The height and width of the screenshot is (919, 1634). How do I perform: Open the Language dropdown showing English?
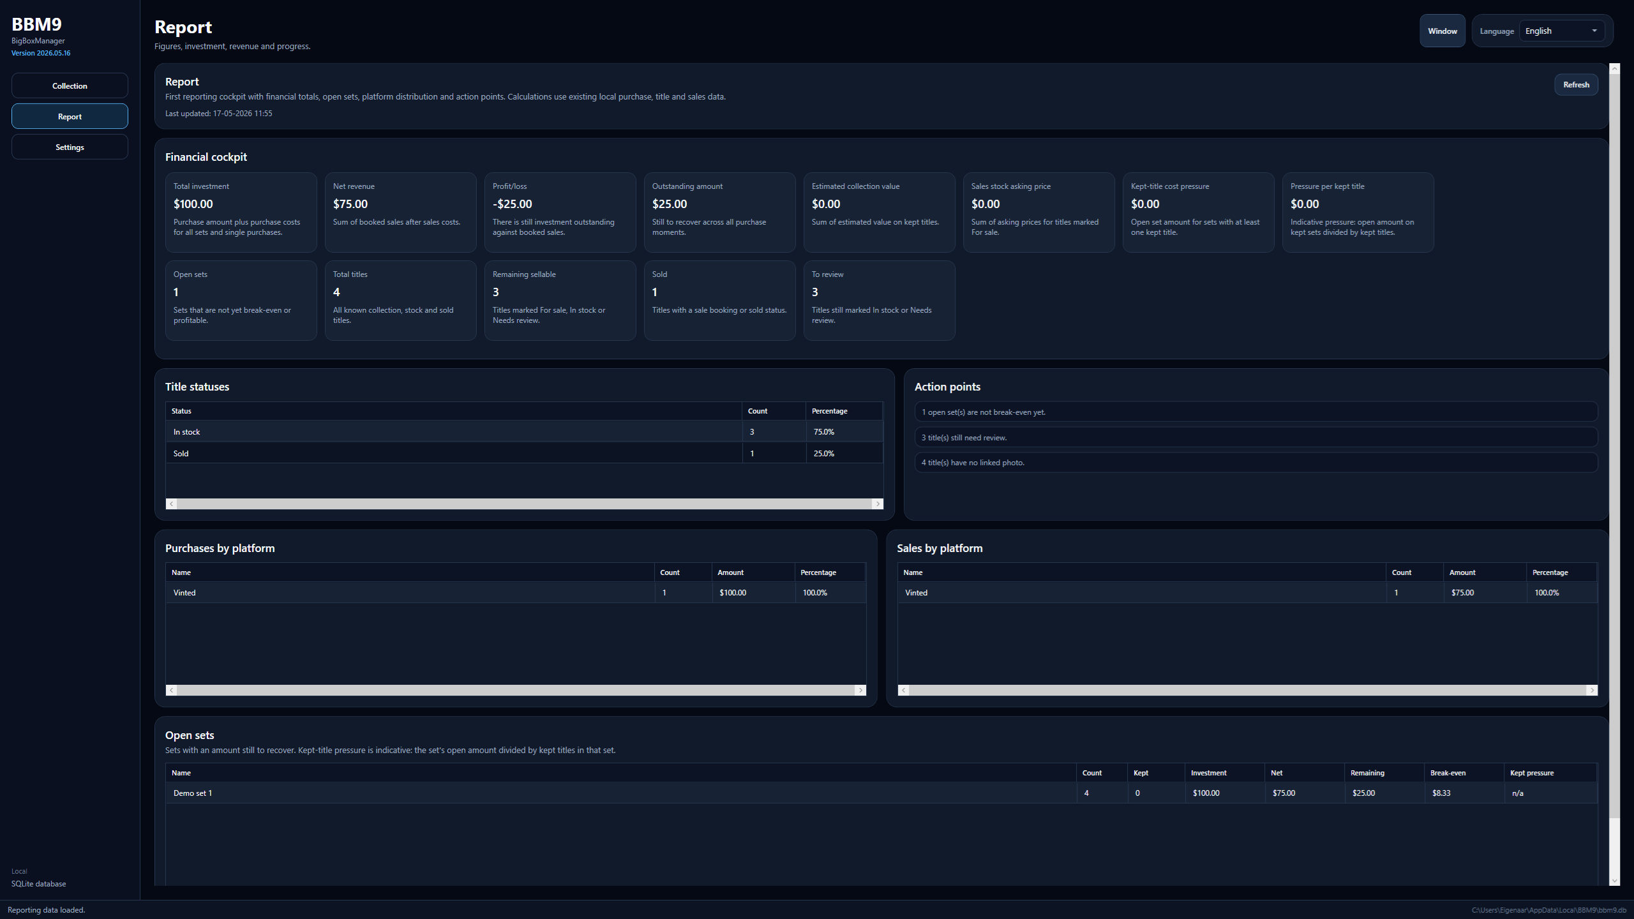click(1561, 31)
